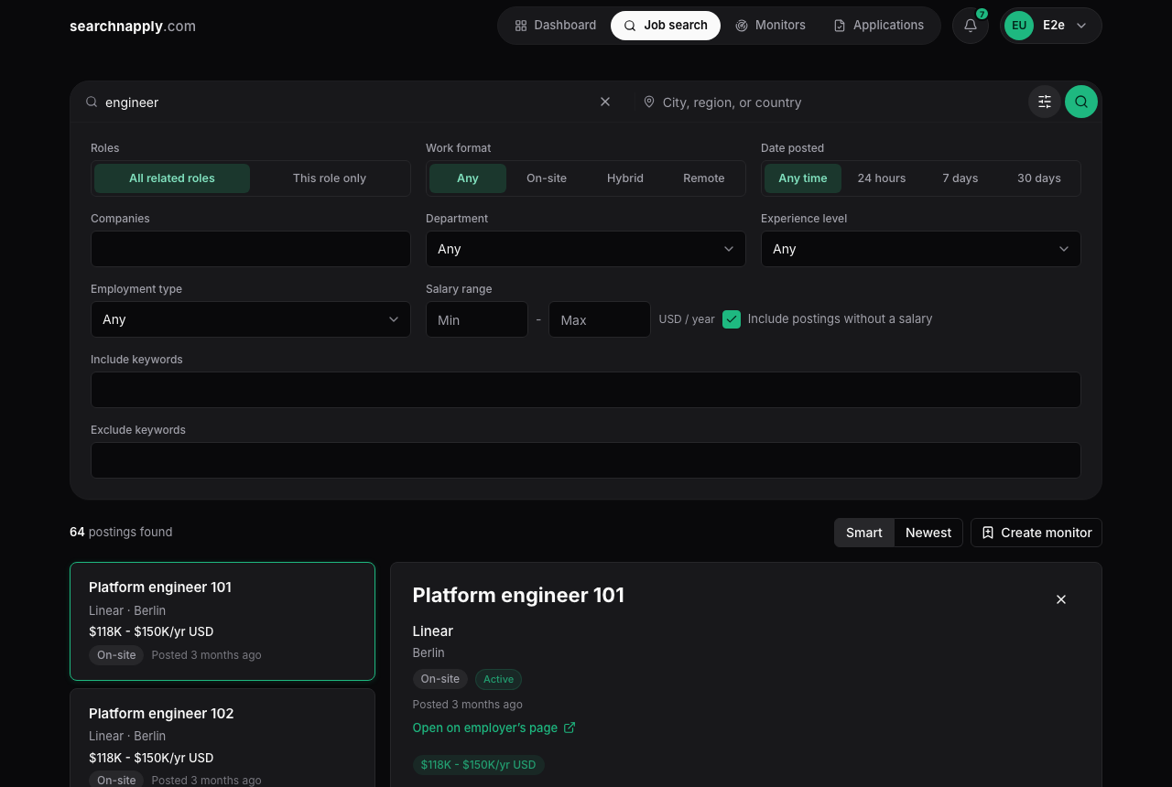Screen dimensions: 1172x787
Task: Focus the Companies input field
Action: pos(251,249)
